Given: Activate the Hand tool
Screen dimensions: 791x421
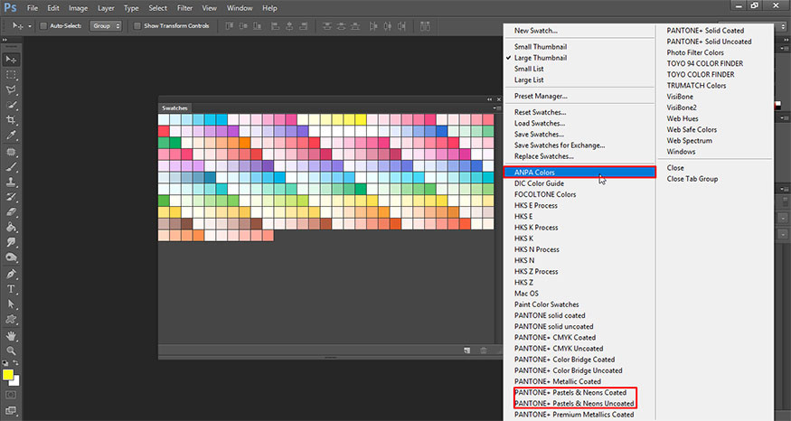Looking at the screenshot, I should click(12, 335).
